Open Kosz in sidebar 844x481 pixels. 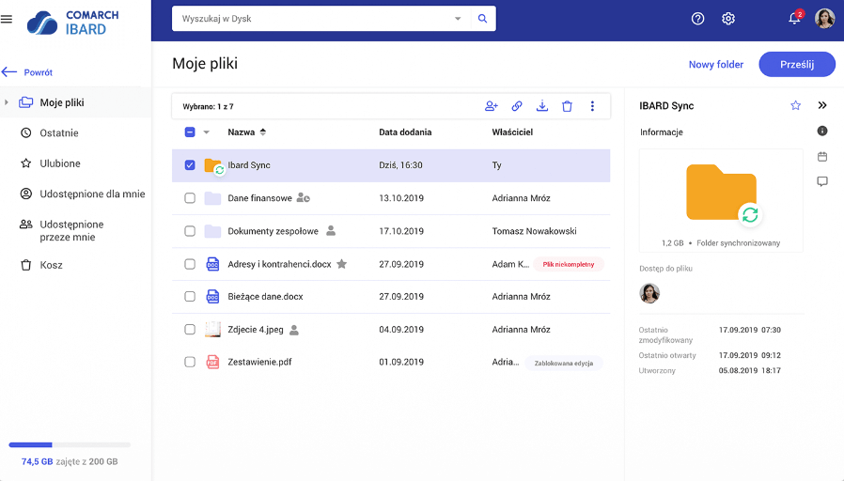click(x=51, y=265)
